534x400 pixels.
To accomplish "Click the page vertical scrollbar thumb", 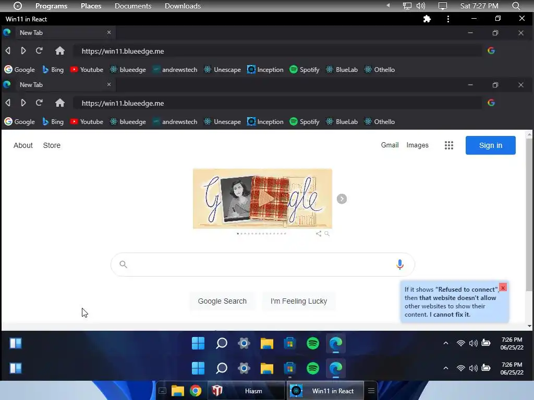I will pyautogui.click(x=529, y=214).
